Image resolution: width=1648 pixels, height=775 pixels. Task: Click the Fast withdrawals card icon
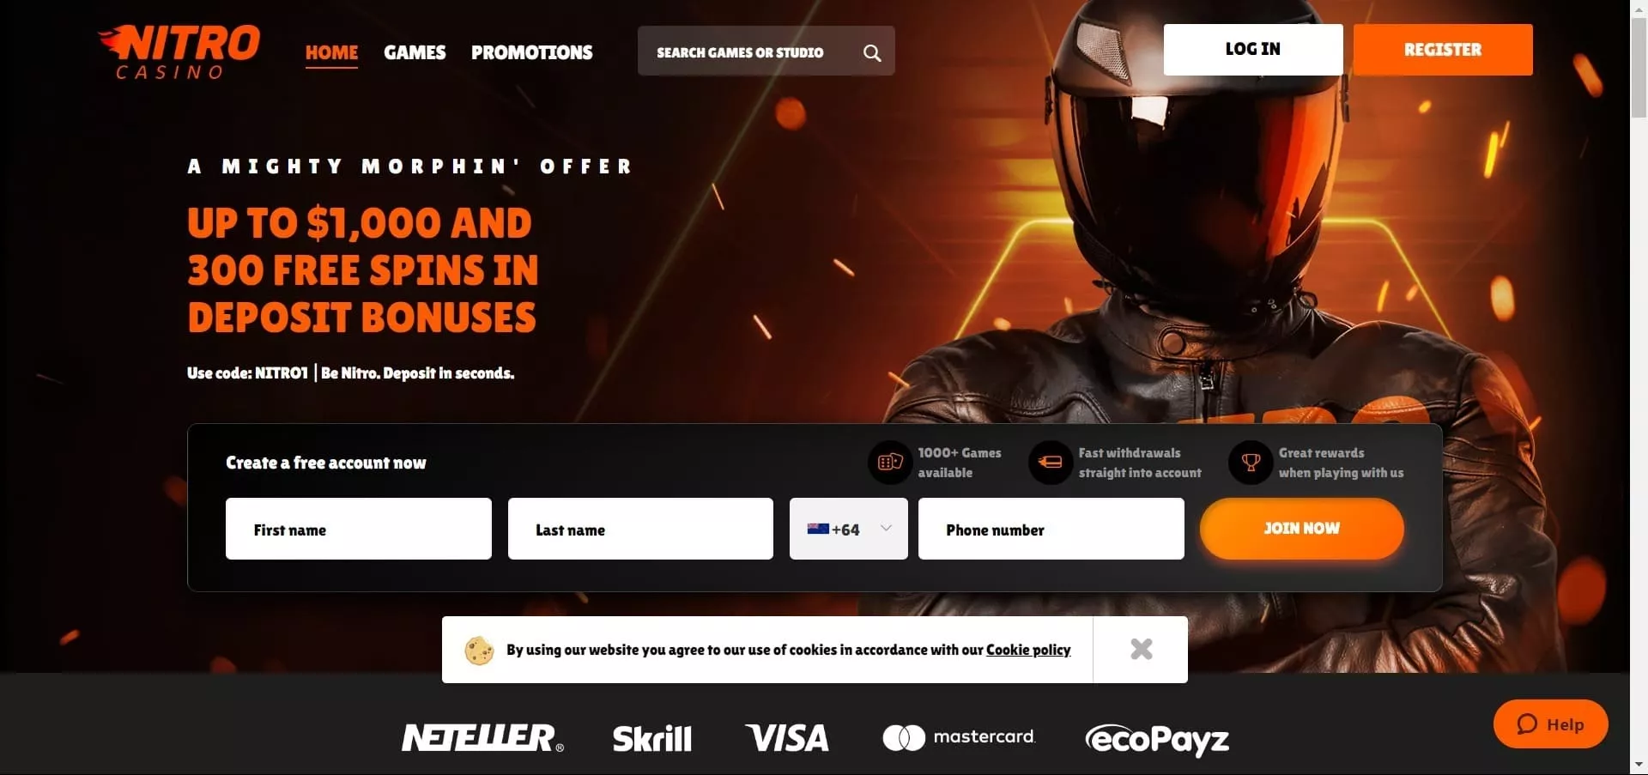click(1050, 463)
